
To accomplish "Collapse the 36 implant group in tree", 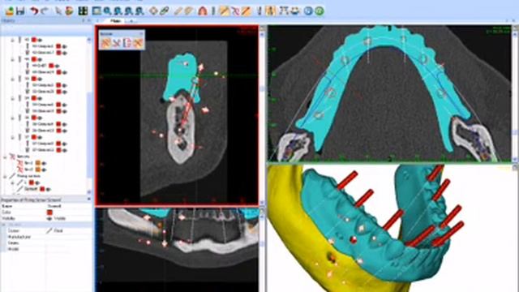I will (12, 118).
